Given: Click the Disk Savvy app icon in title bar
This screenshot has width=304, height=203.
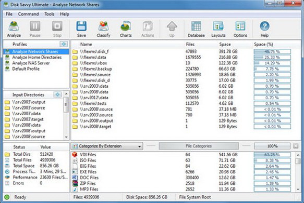Looking at the screenshot, I should point(6,5).
